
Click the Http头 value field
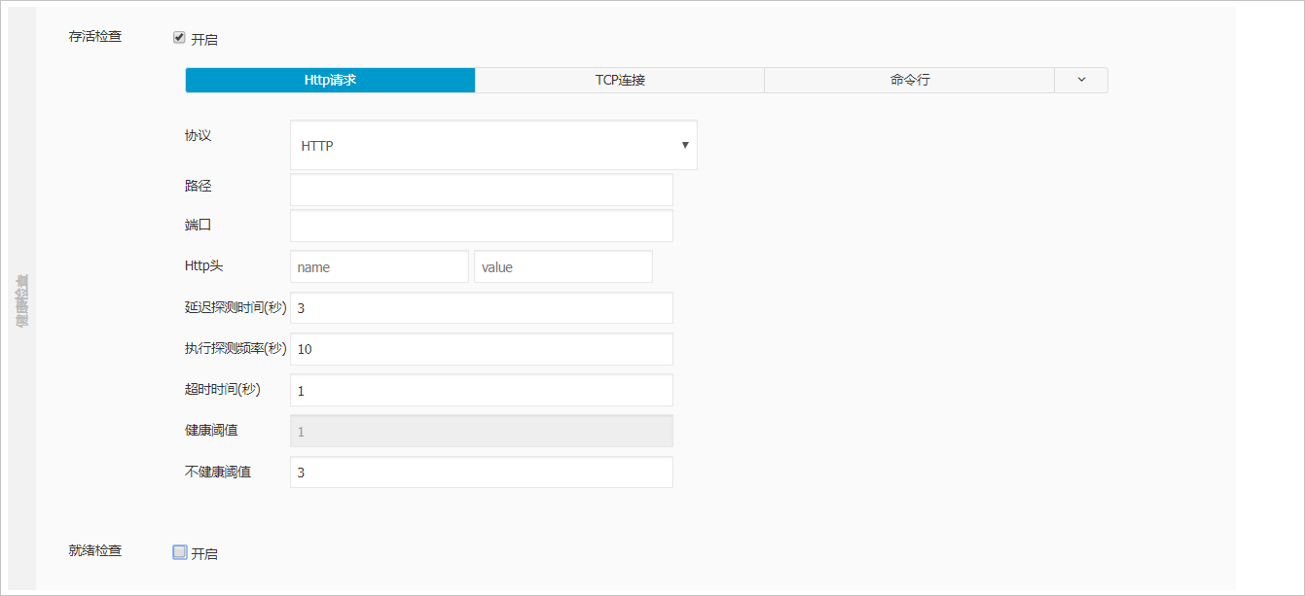pyautogui.click(x=563, y=266)
